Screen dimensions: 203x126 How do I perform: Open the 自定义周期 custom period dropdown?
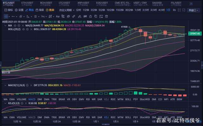(67, 10)
